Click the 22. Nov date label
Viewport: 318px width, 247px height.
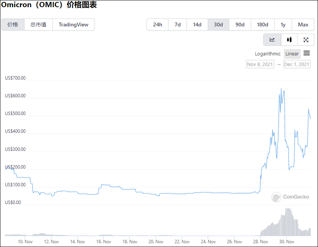click(182, 242)
